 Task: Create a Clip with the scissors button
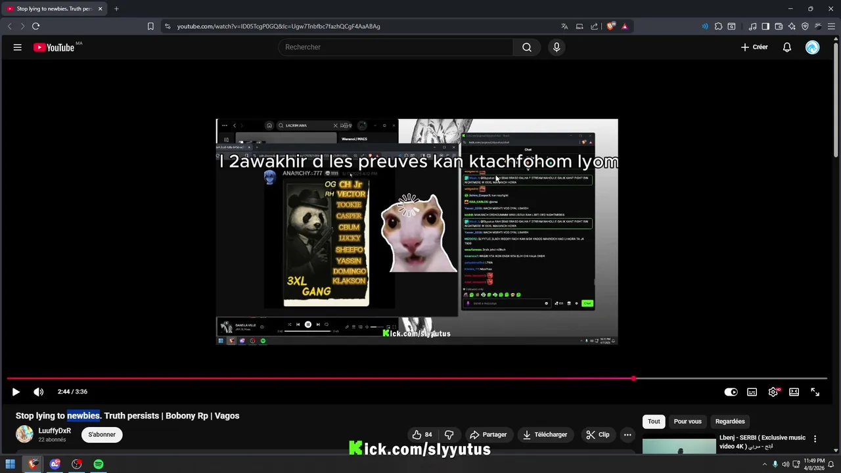[598, 435]
